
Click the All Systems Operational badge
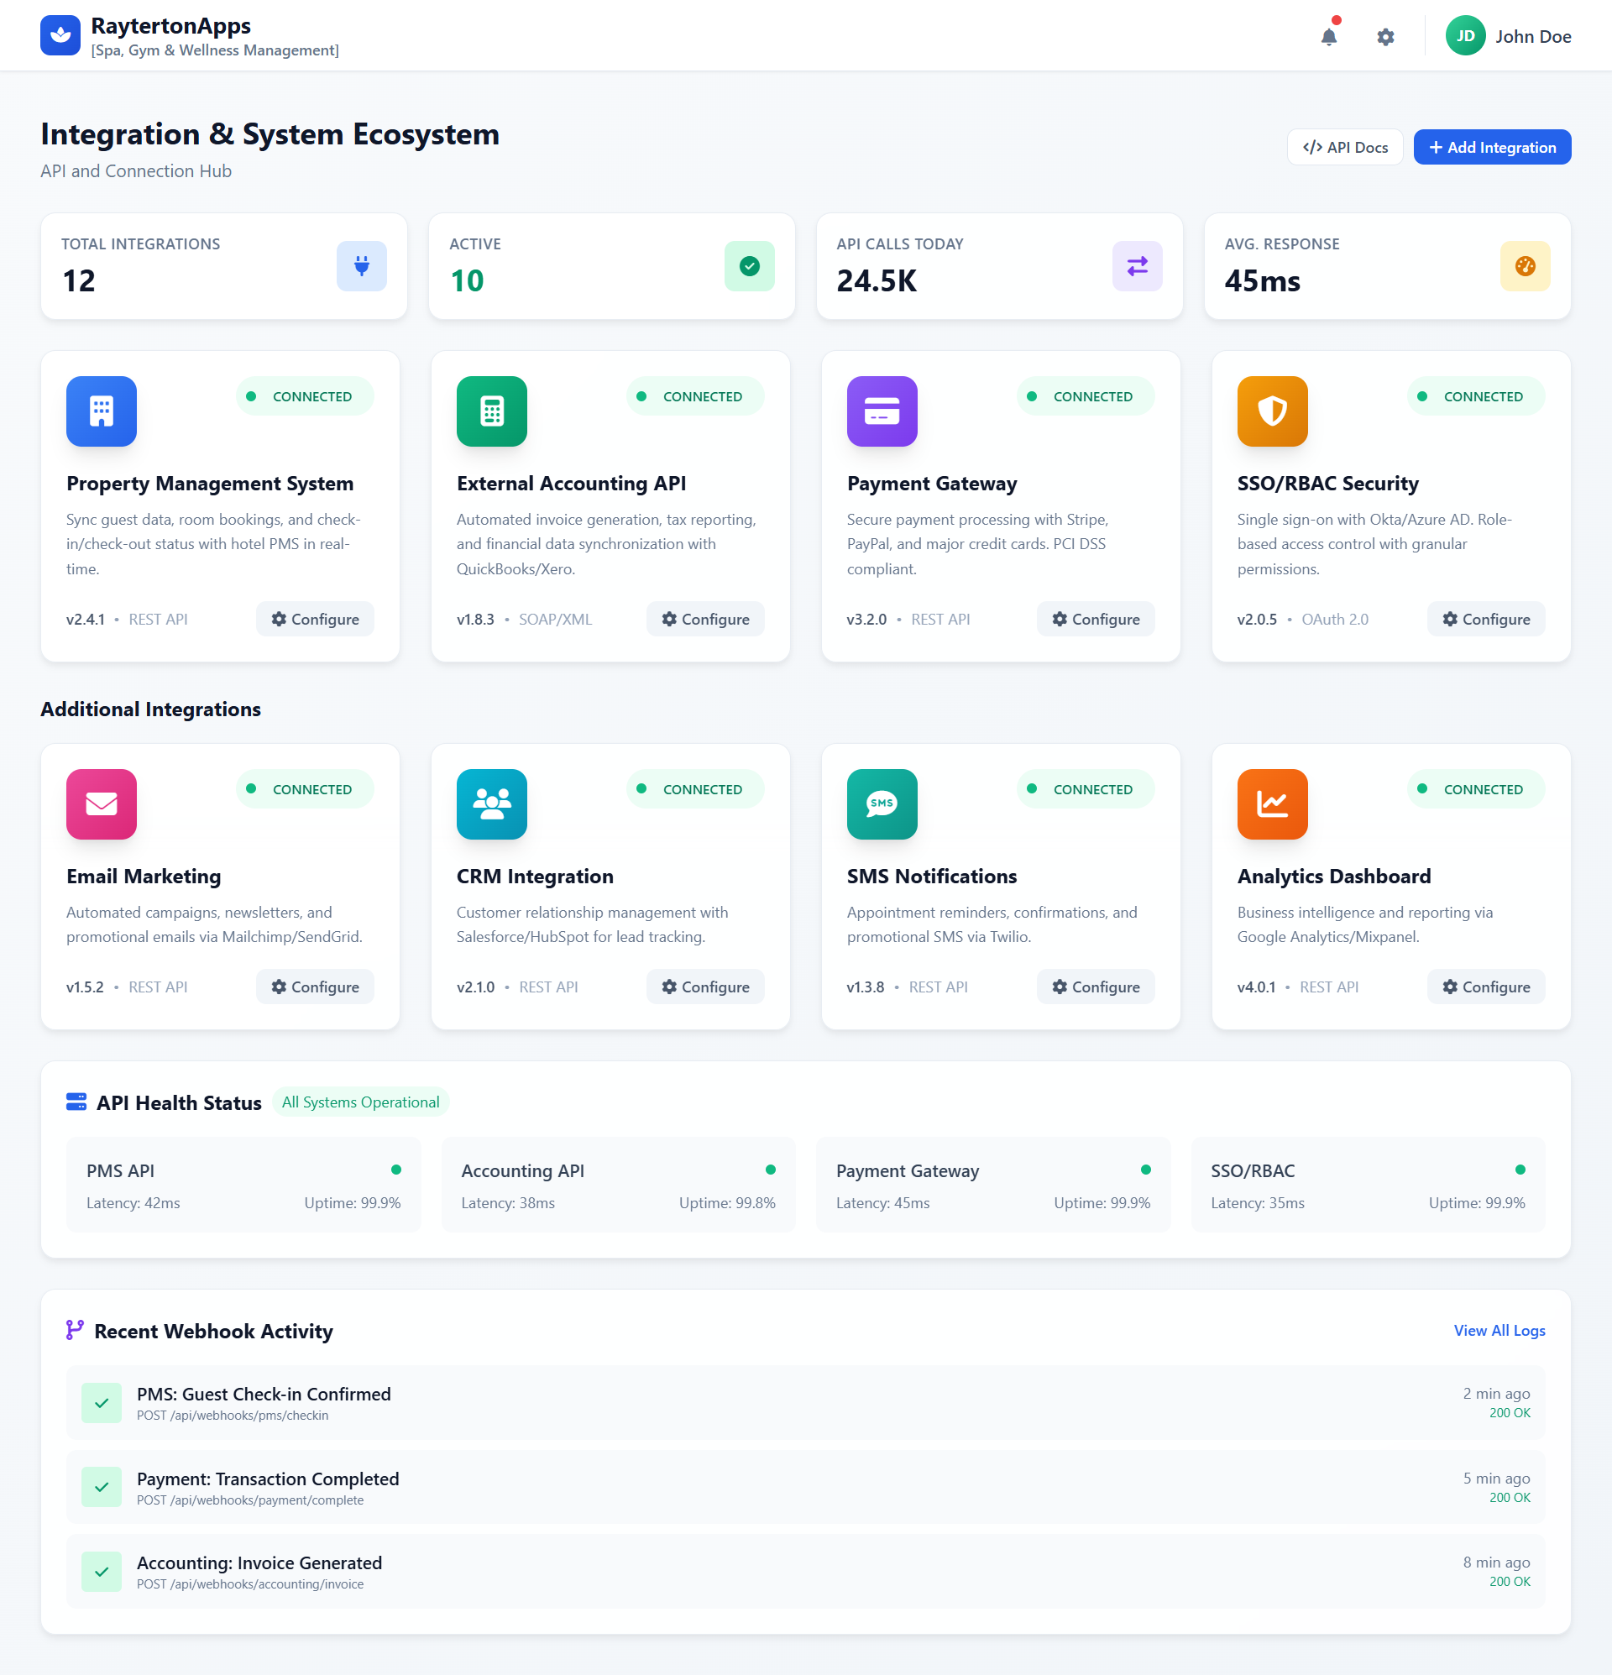click(x=361, y=1102)
